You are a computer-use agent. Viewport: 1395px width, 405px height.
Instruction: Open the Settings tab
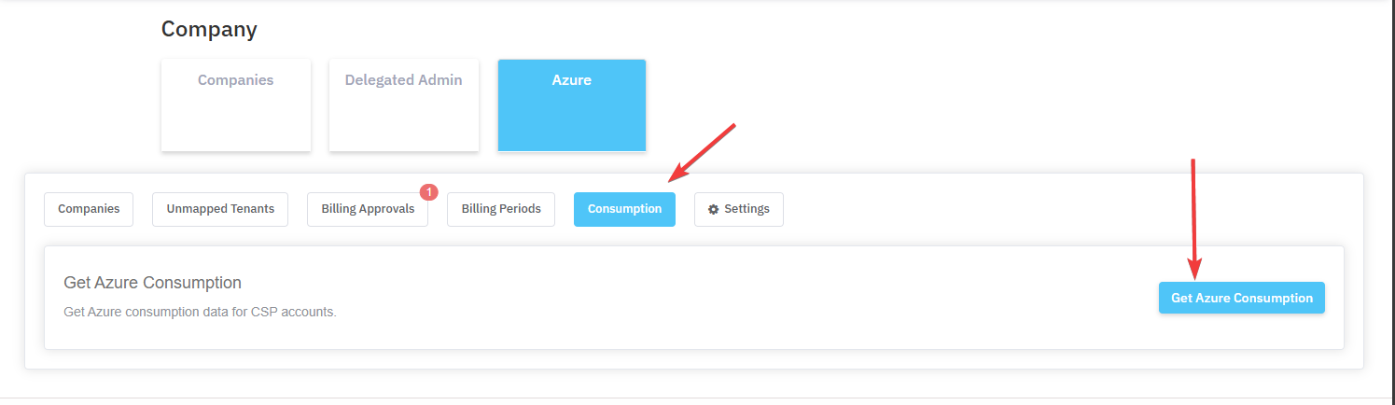(739, 209)
